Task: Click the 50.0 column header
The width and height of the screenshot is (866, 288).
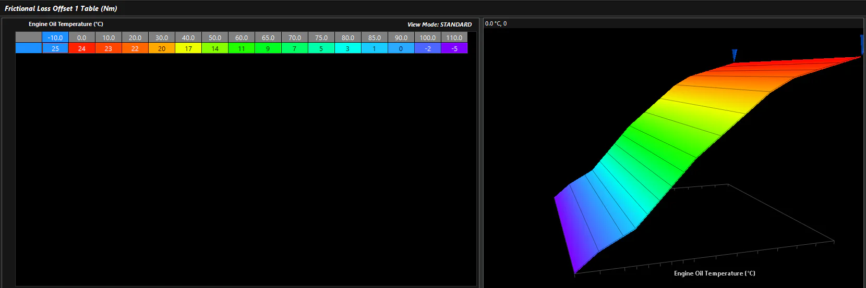Action: pos(215,37)
